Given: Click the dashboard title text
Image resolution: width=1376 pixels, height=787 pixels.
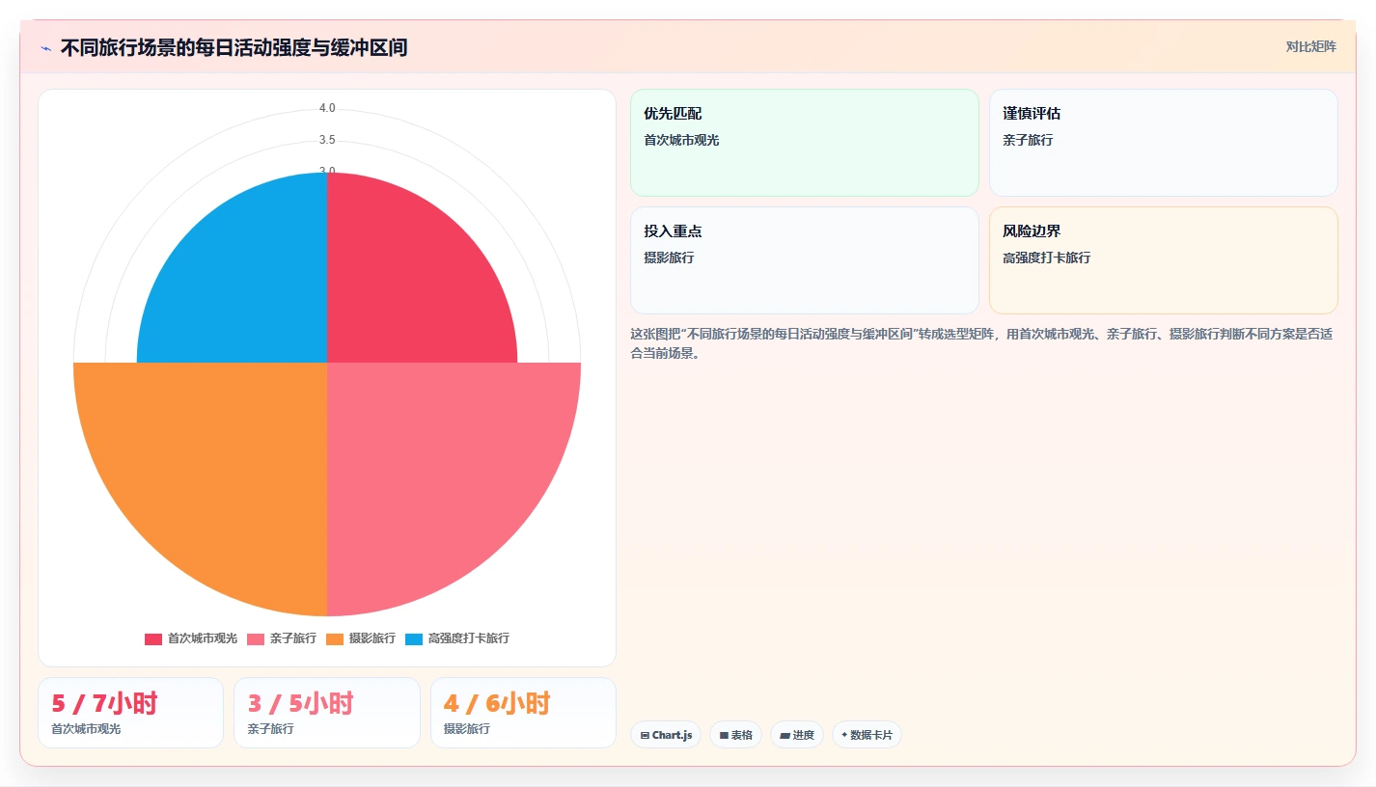Looking at the screenshot, I should (234, 47).
